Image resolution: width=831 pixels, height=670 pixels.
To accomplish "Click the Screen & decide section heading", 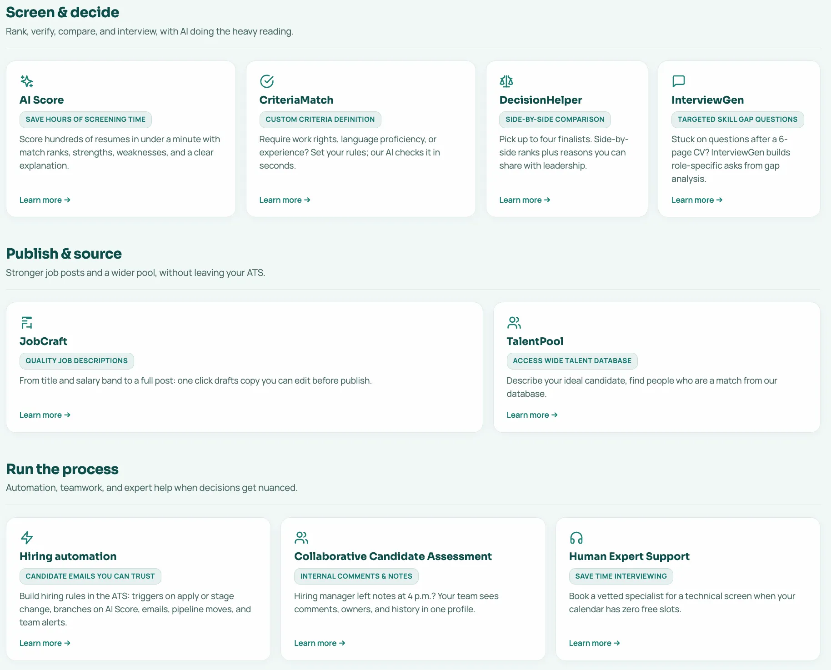I will (63, 12).
